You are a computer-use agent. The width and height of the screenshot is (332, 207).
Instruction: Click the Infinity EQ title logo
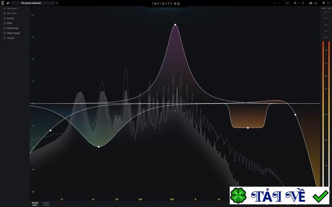click(166, 4)
